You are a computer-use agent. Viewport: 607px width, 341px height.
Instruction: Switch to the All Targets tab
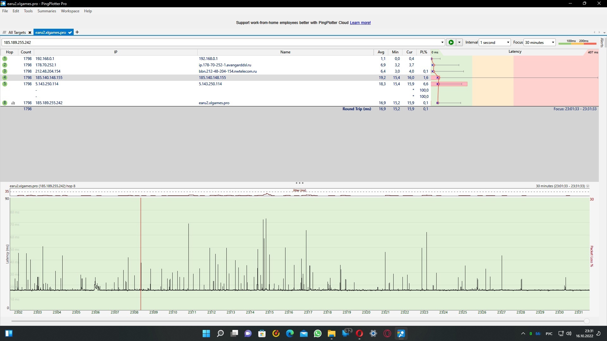pos(17,33)
